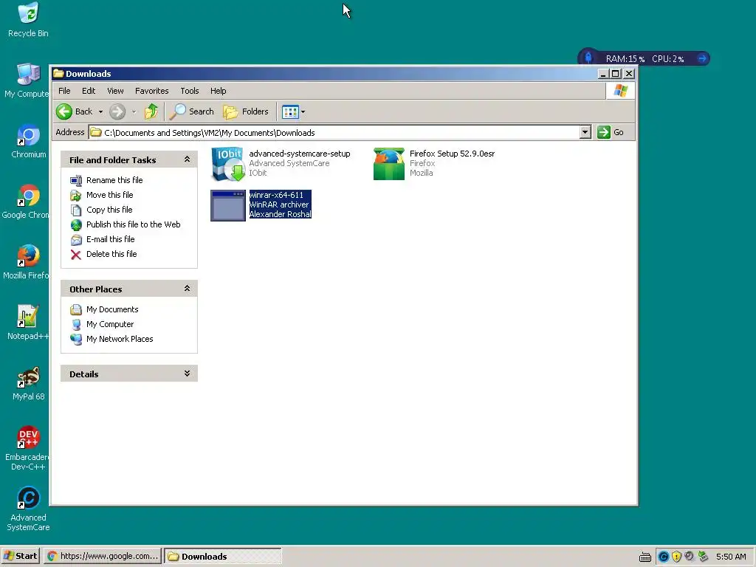Click E-mail this file link

pyautogui.click(x=111, y=239)
